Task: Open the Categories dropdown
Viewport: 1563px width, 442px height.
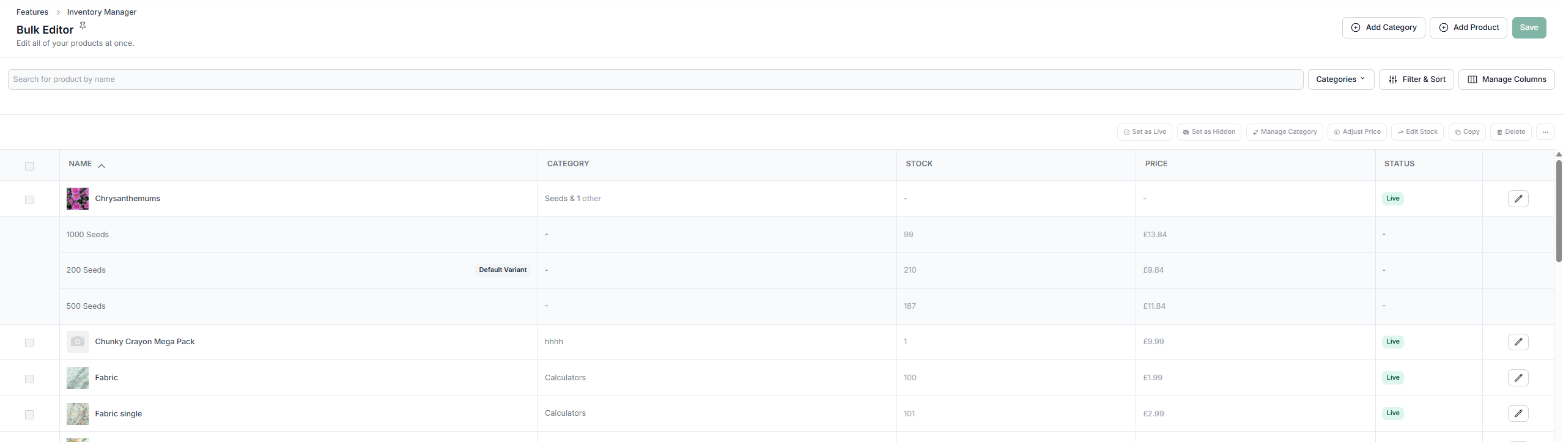Action: pos(1340,79)
